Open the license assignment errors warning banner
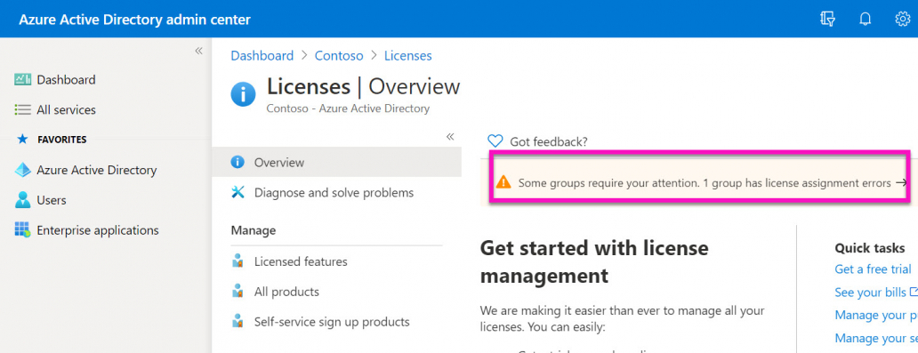 point(699,182)
